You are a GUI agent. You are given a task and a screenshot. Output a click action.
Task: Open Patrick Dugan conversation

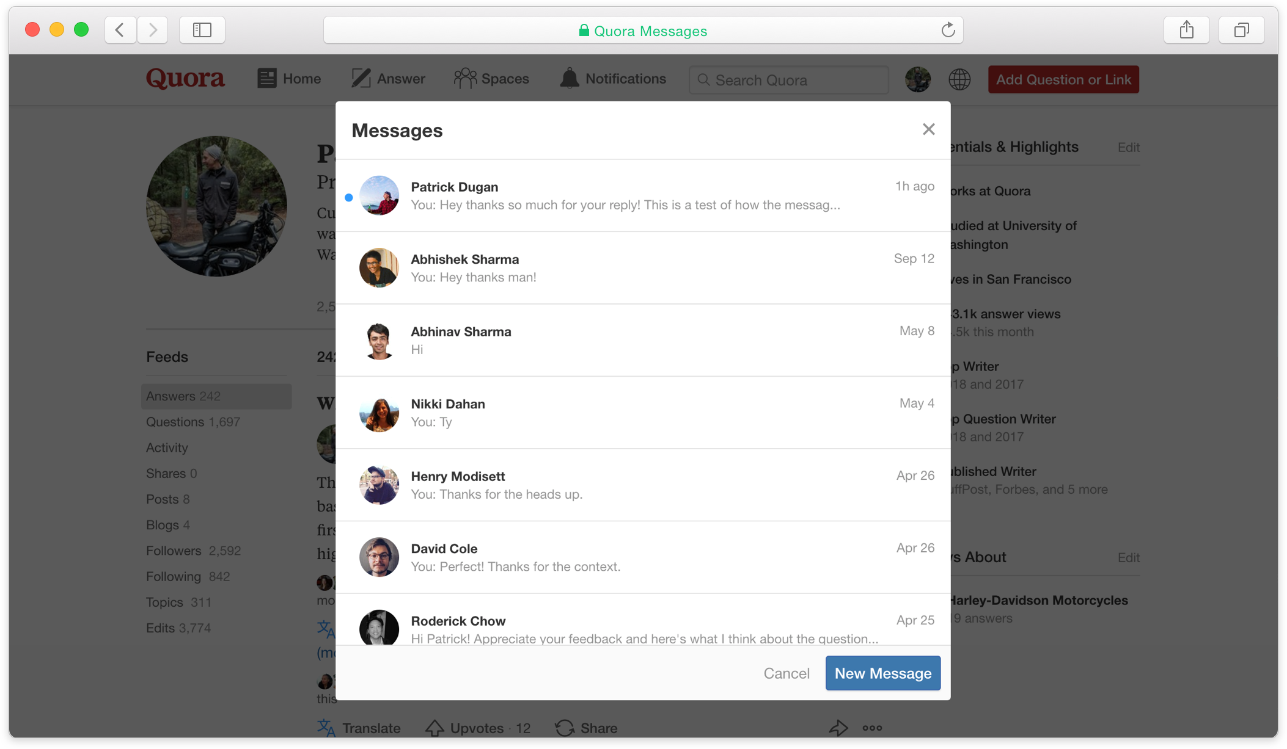[643, 195]
